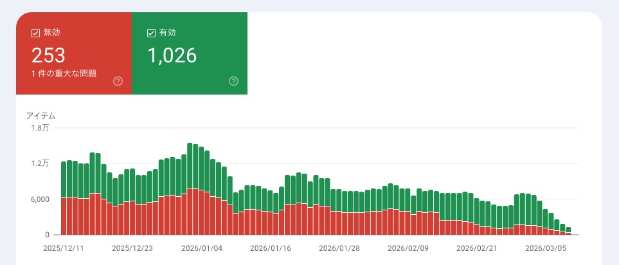Image resolution: width=619 pixels, height=265 pixels.
Task: Click the アイテム chart axis title
Action: [x=40, y=116]
